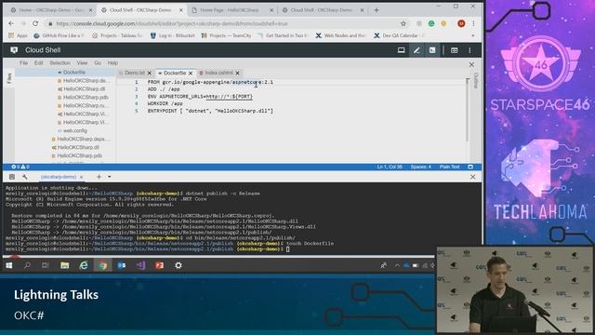Viewport: 595px width, 335px height.
Task: Open Apps bookmark shortcut
Action: point(19,35)
